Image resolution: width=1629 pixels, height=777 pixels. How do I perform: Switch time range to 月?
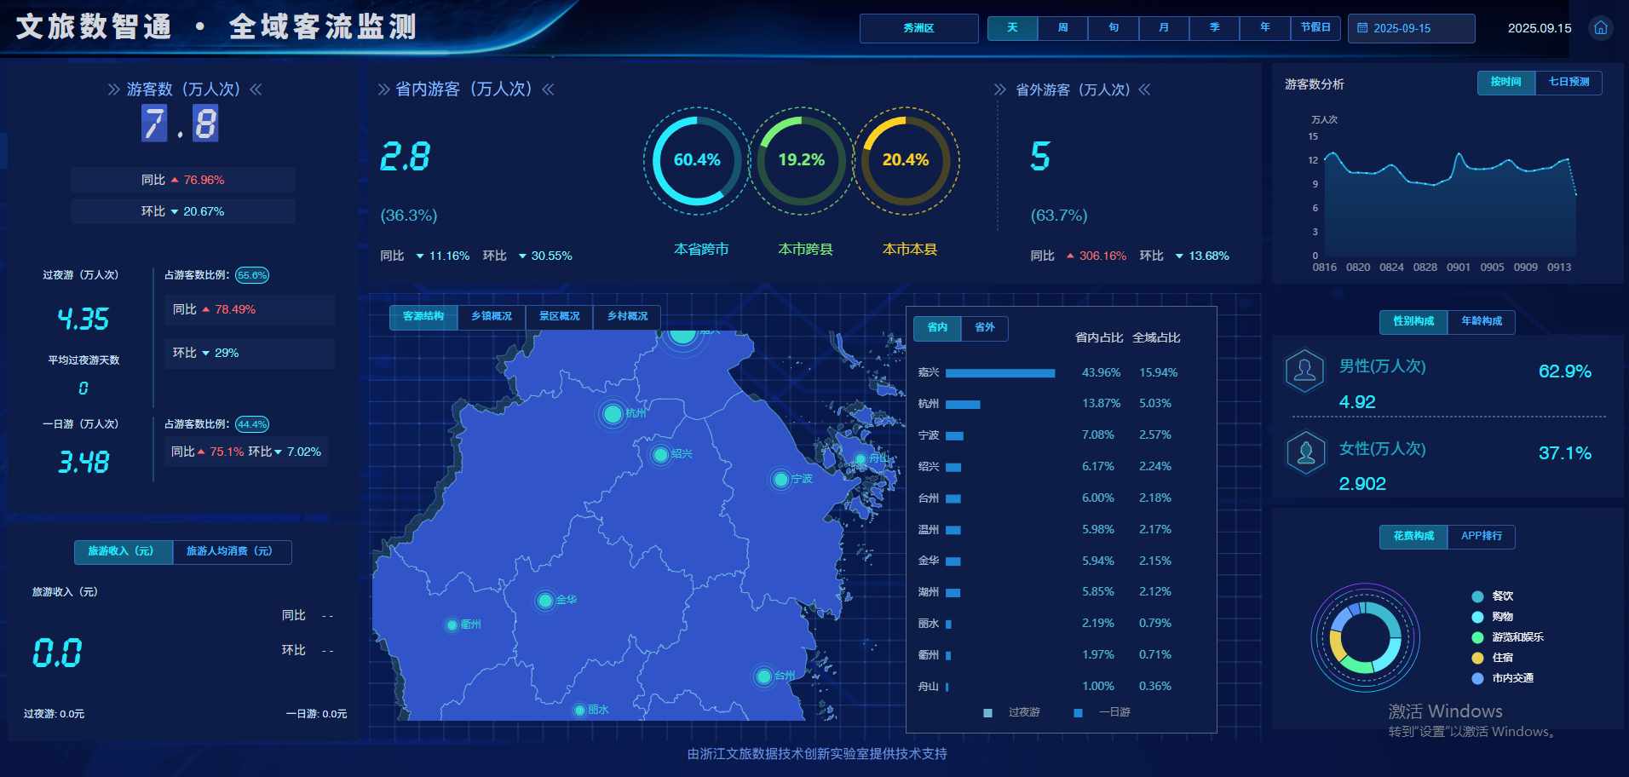[x=1164, y=28]
